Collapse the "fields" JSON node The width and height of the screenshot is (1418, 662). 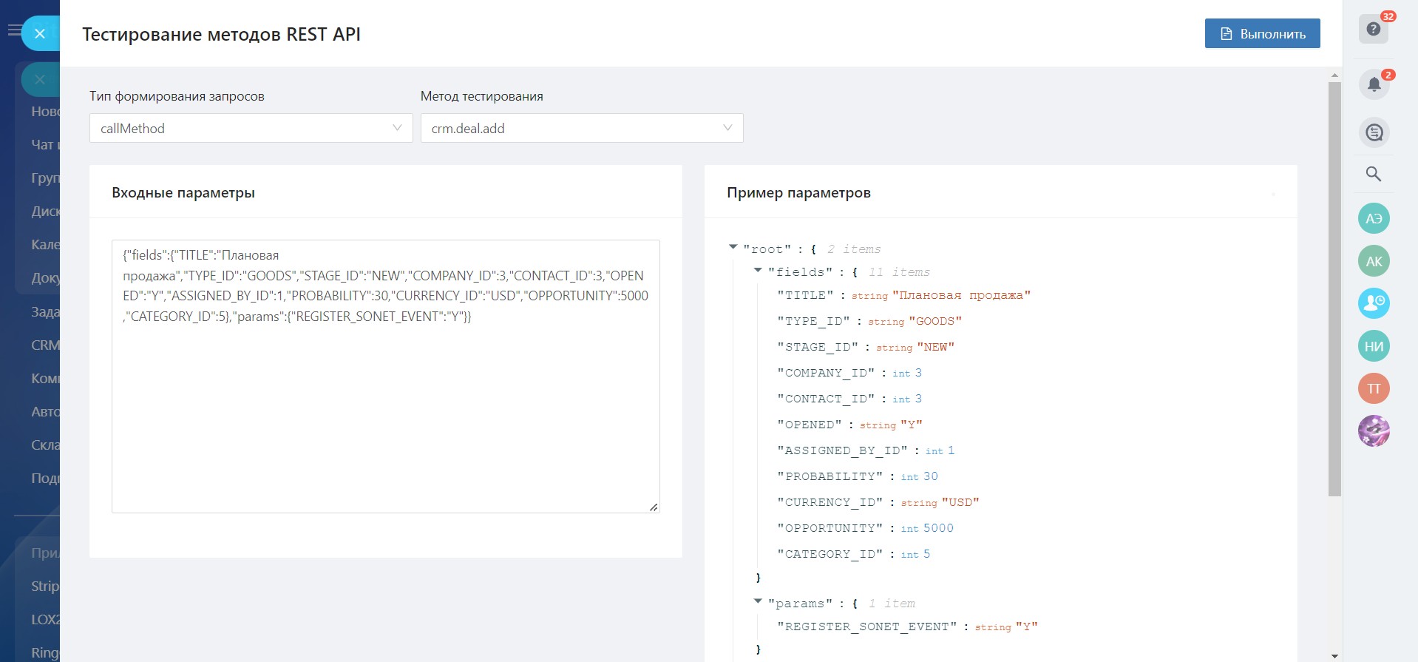click(758, 271)
